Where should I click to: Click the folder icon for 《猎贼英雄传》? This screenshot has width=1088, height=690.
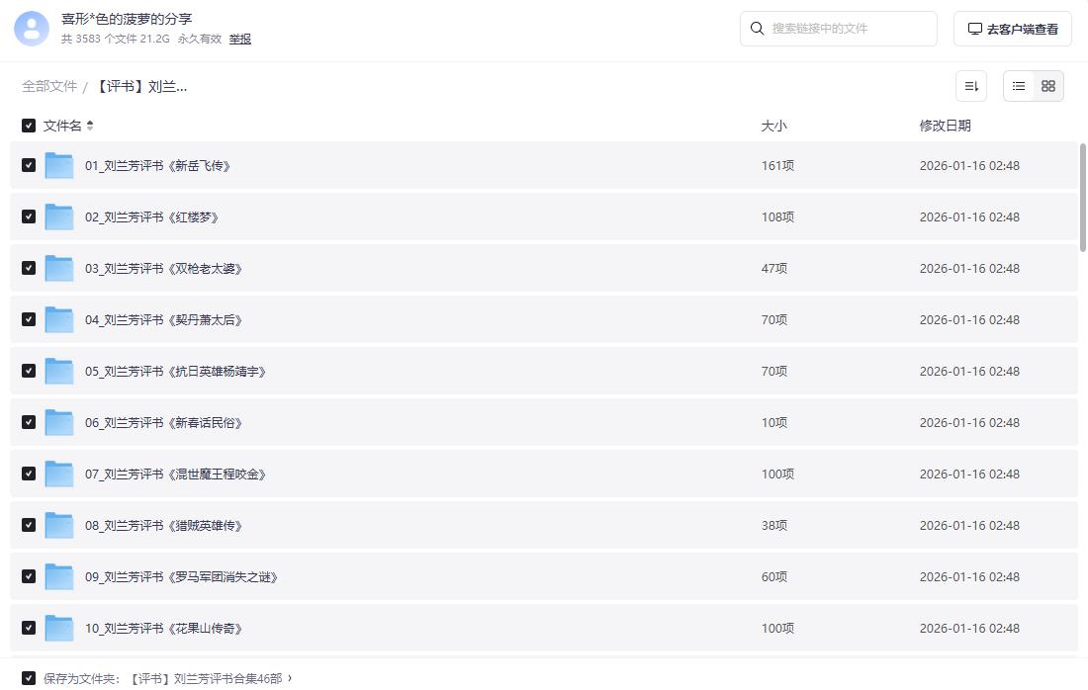click(59, 525)
